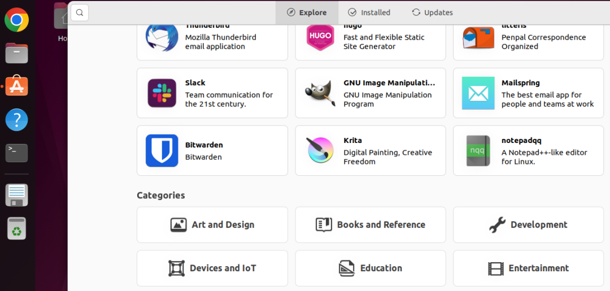The image size is (610, 291).
Task: Open the Devices and IoT category
Action: pos(212,268)
